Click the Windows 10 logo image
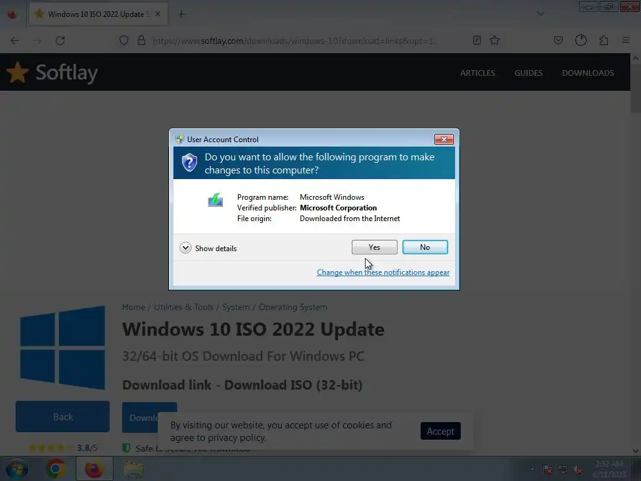641x481 pixels. point(63,347)
